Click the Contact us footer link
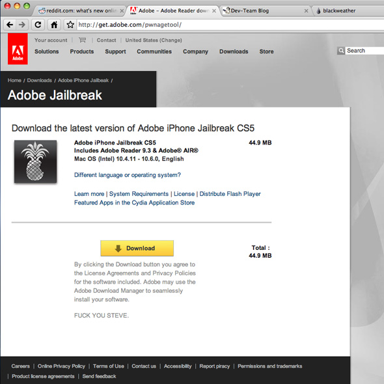 (144, 366)
